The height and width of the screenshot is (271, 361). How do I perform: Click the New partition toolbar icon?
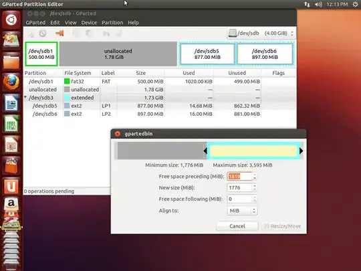tap(32, 34)
